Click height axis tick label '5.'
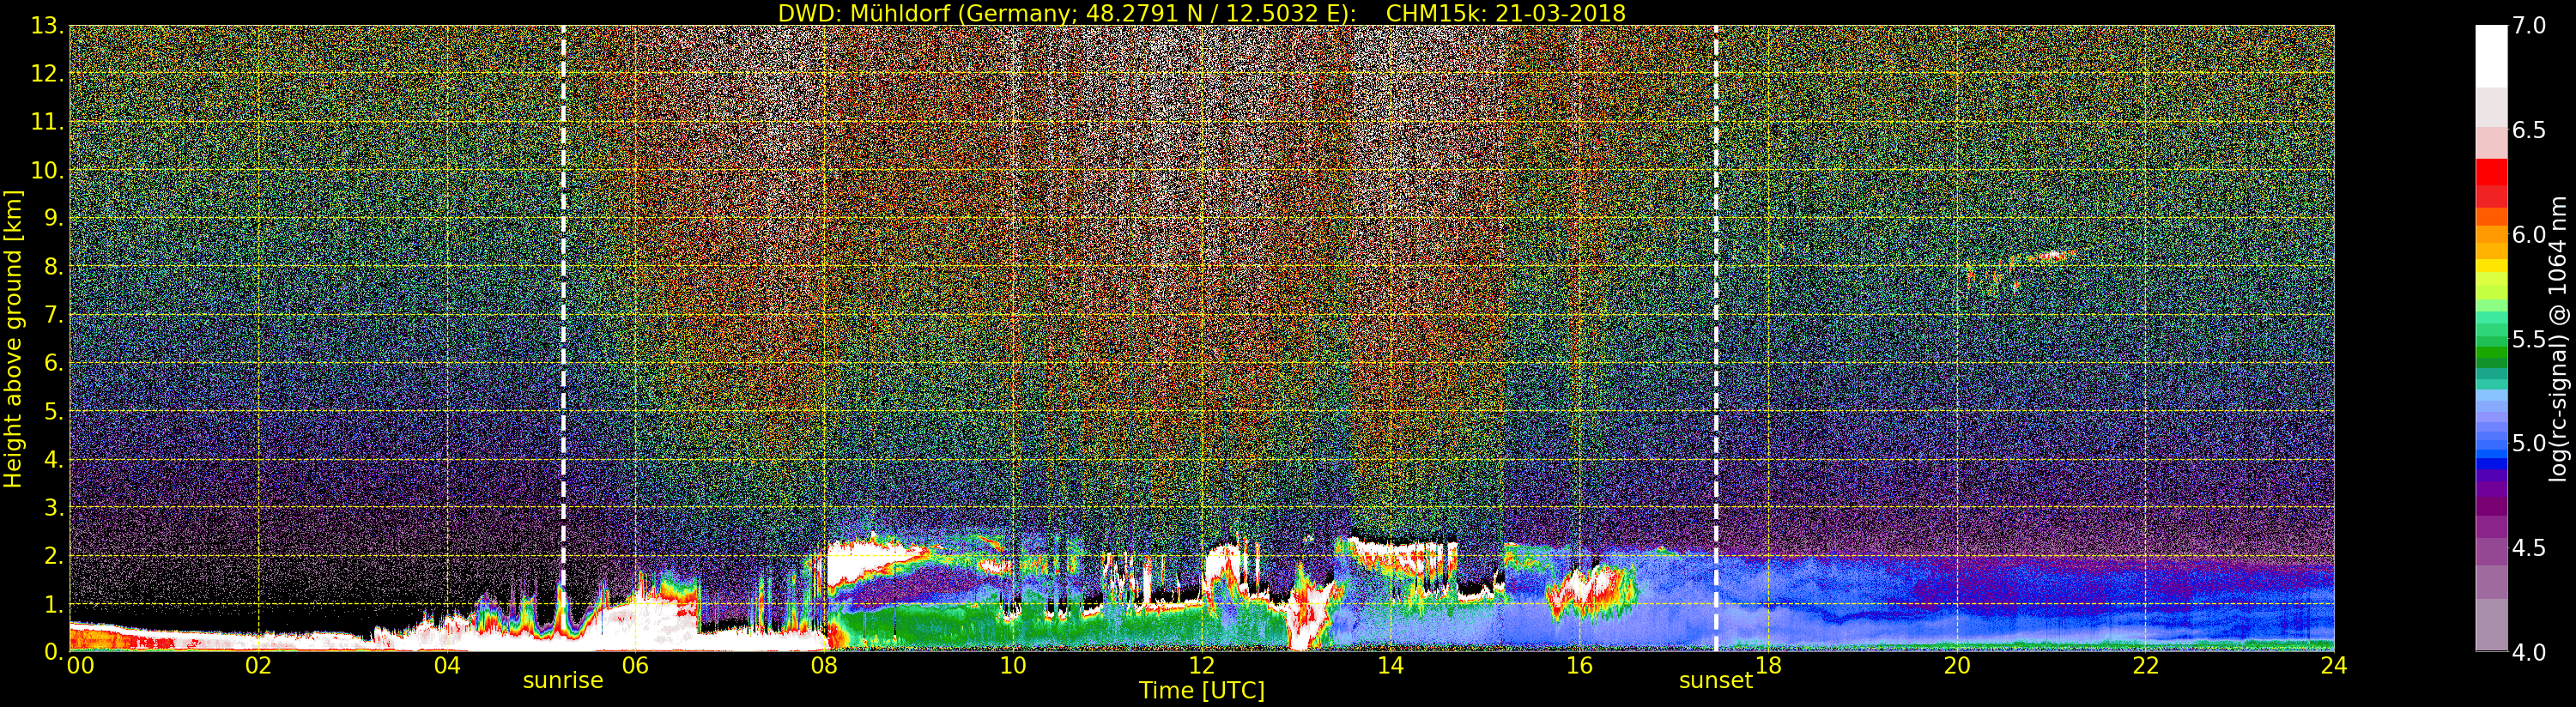This screenshot has width=2576, height=707. click(54, 411)
